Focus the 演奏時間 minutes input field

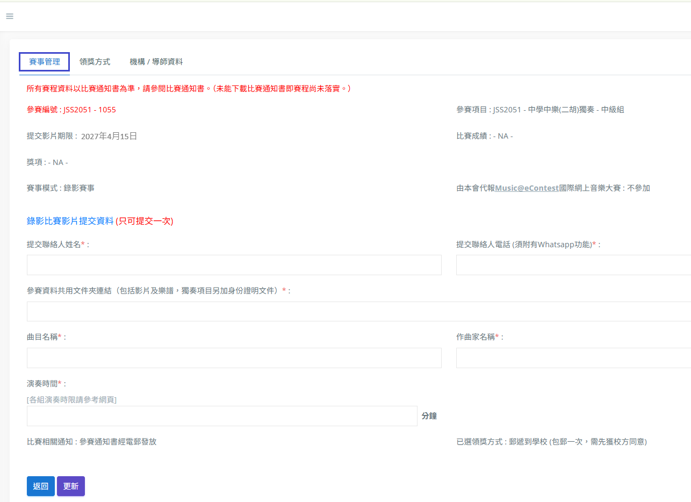tap(222, 416)
